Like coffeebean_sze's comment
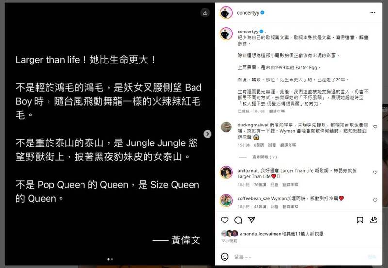 pos(375,200)
